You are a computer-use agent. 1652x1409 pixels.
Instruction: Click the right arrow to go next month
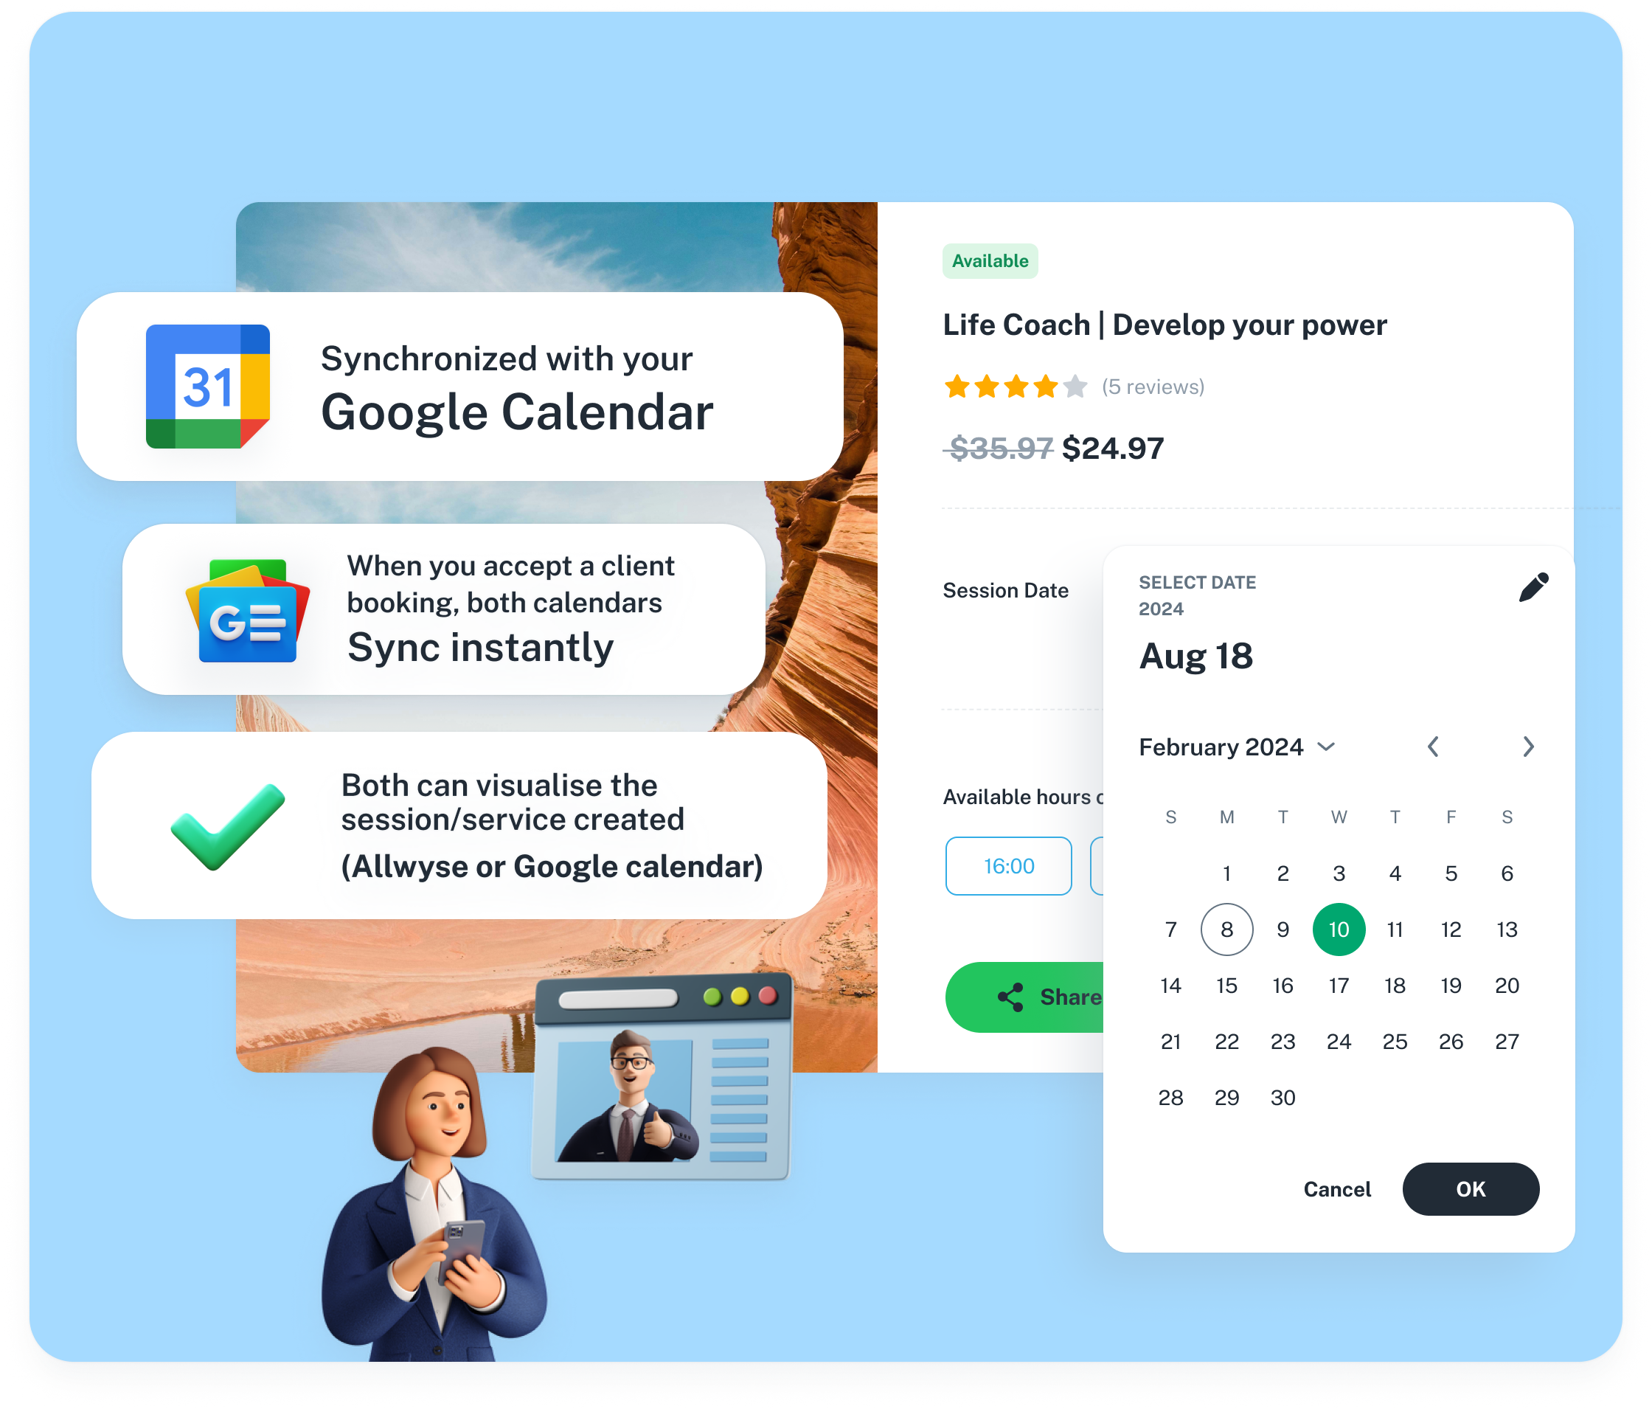(x=1527, y=745)
